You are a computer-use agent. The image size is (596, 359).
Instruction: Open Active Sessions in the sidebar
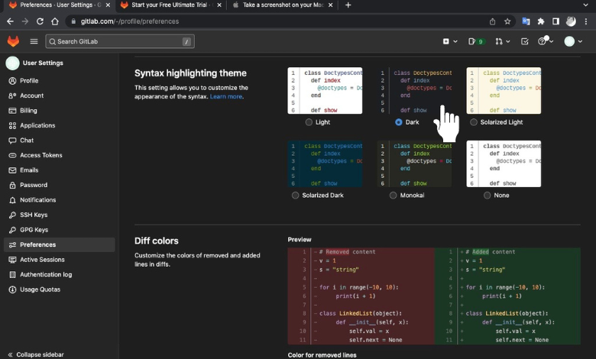point(60,260)
